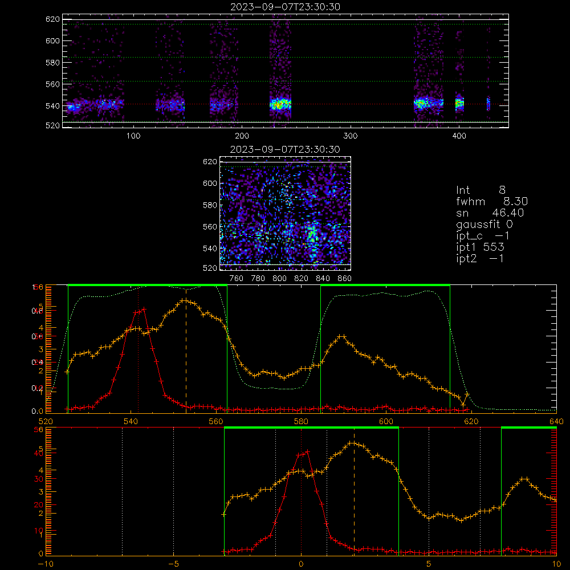
Task: Click red y-axis label '20' of the bottom plot
Action: coord(39,505)
